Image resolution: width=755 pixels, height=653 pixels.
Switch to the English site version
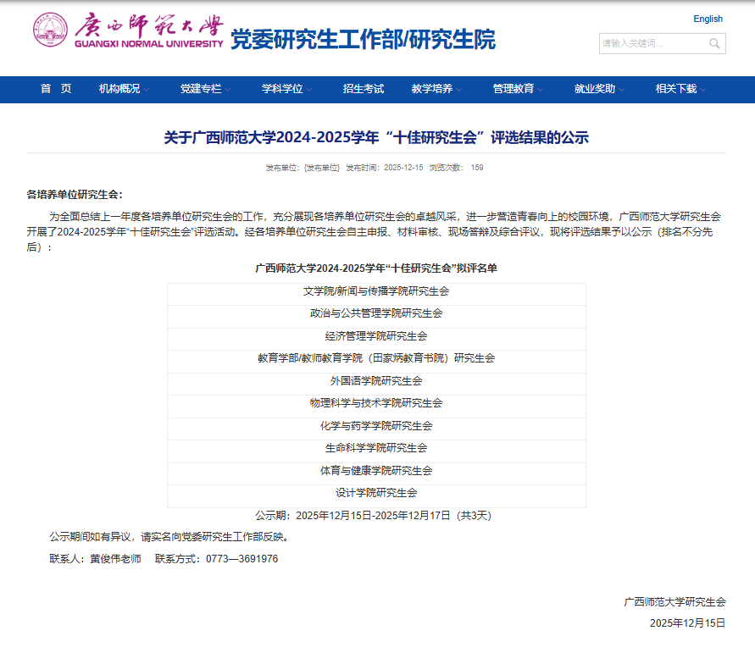(708, 19)
